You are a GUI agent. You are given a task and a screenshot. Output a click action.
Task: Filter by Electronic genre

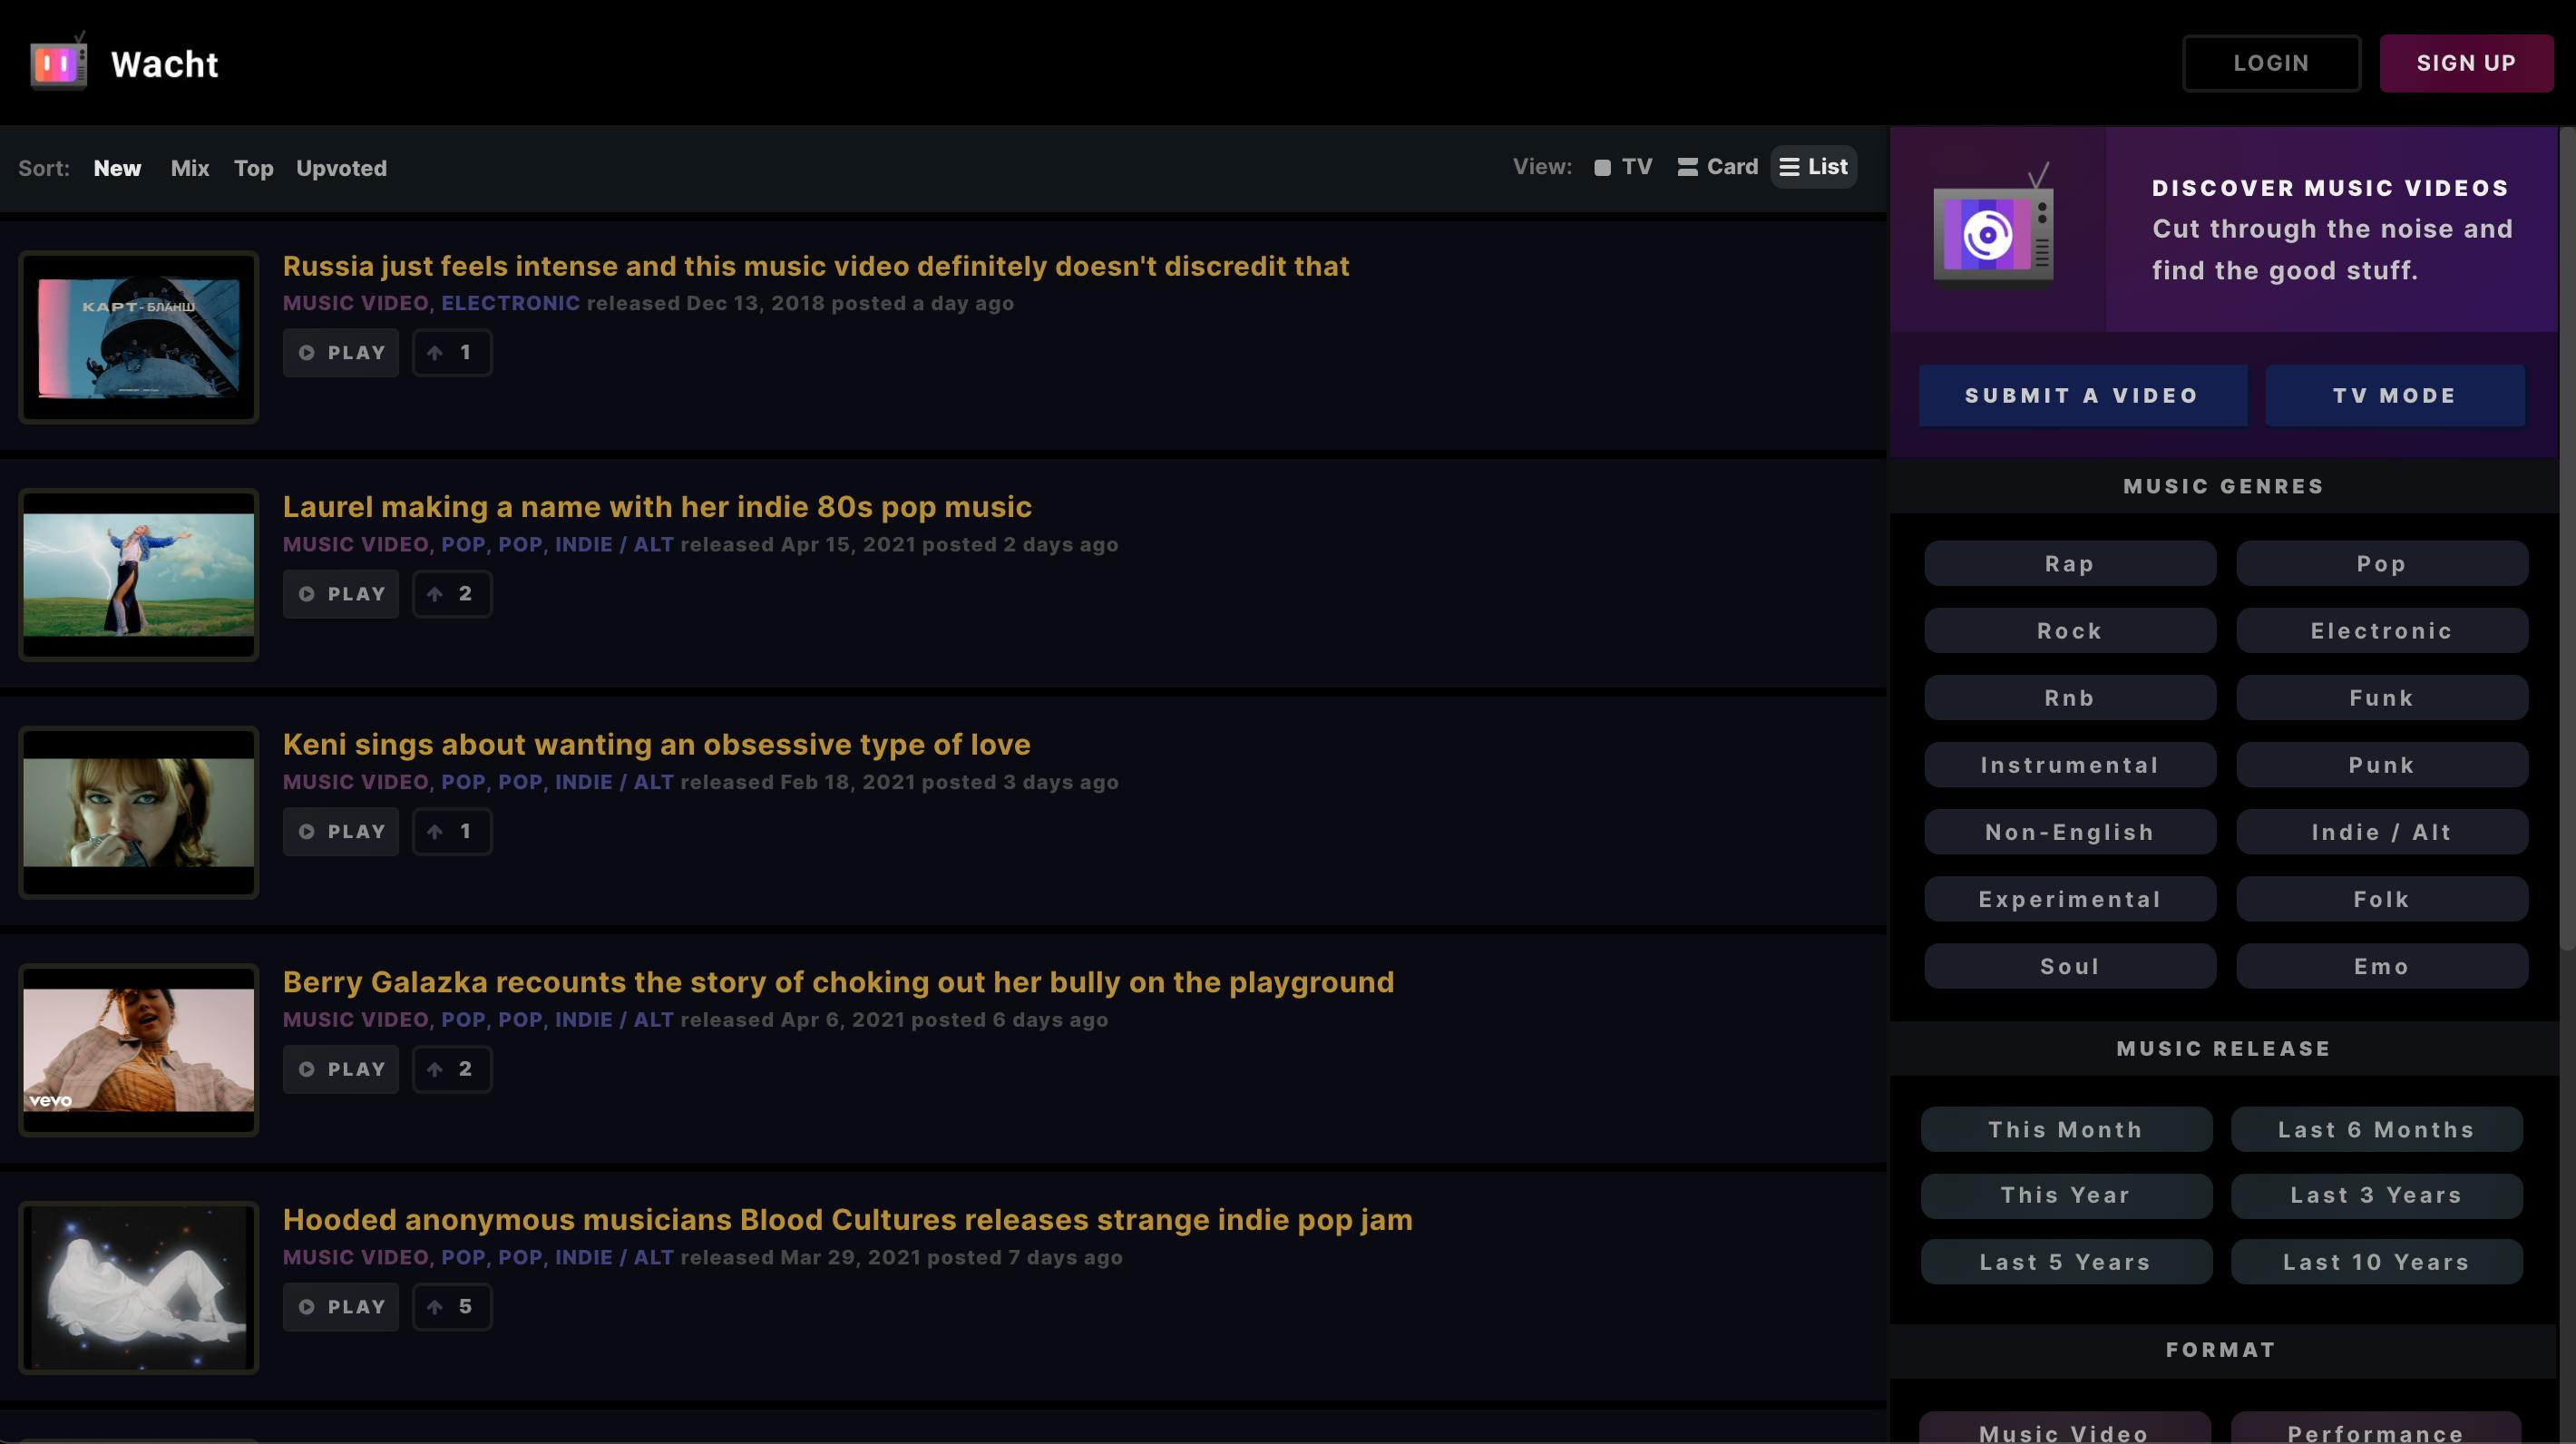2382,631
